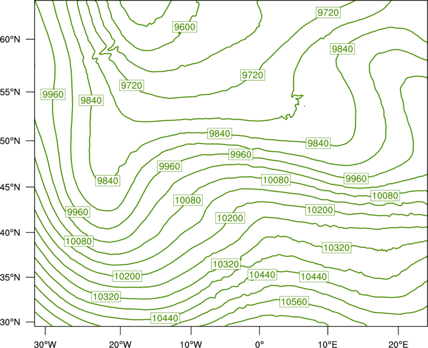Select the 40°N latitude axis label
Screen dimensions: 428x348
pos(10,233)
